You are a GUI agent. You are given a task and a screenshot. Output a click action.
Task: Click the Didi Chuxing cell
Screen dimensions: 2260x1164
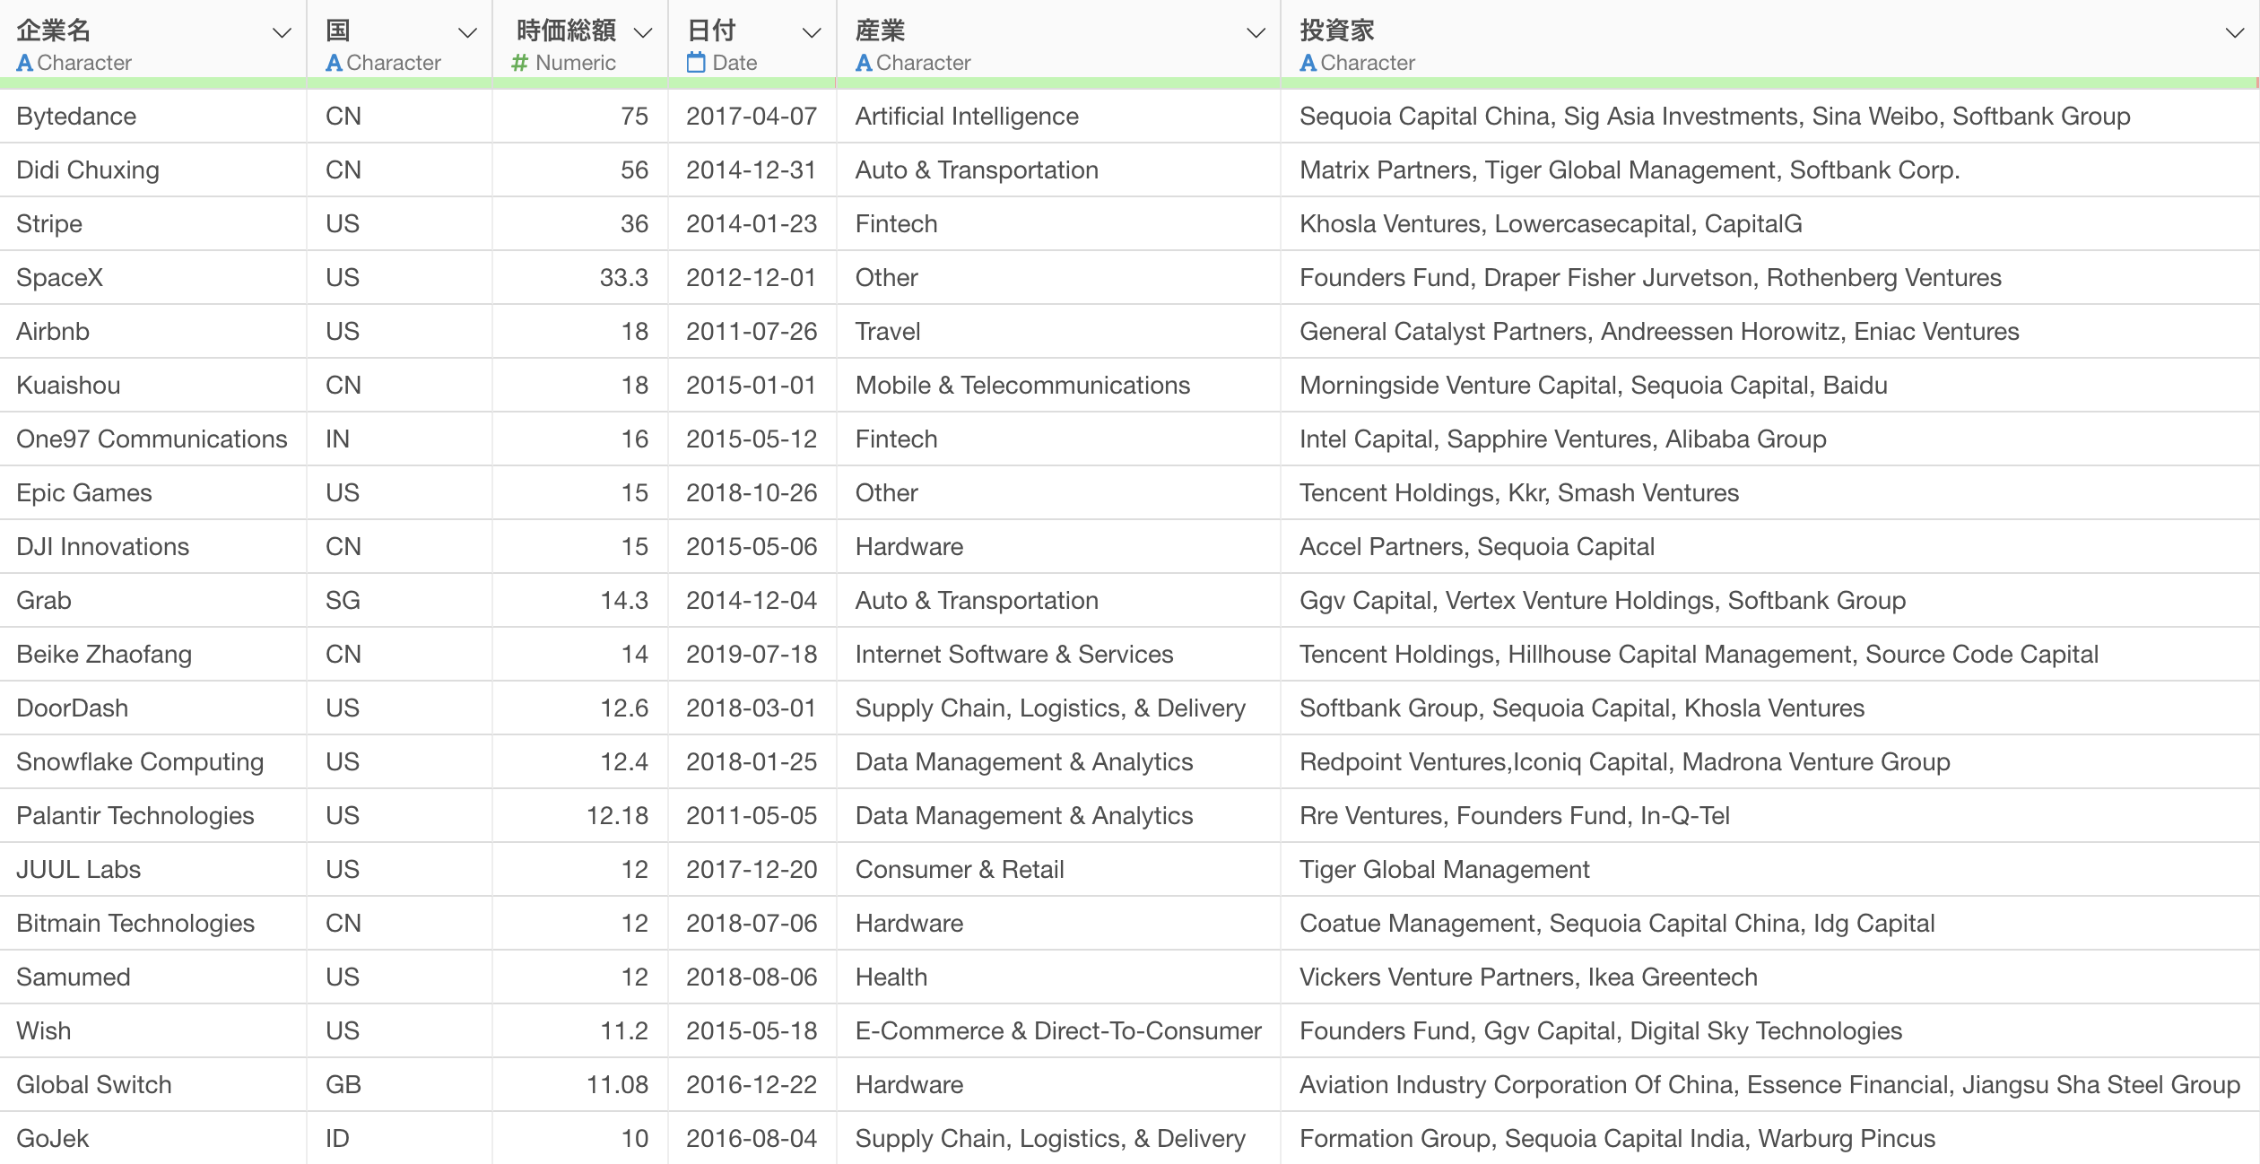153,170
